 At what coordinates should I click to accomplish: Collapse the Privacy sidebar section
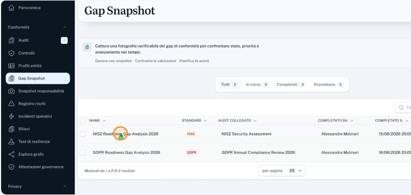65,186
